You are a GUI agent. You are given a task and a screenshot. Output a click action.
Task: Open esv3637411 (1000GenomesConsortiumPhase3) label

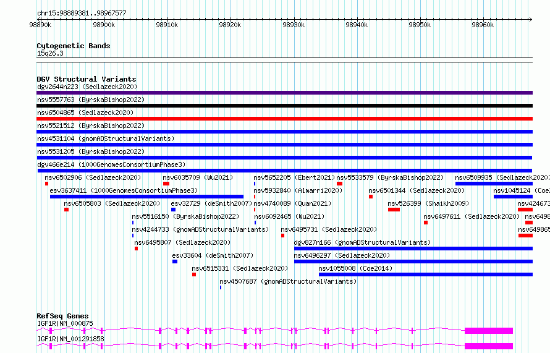(124, 190)
